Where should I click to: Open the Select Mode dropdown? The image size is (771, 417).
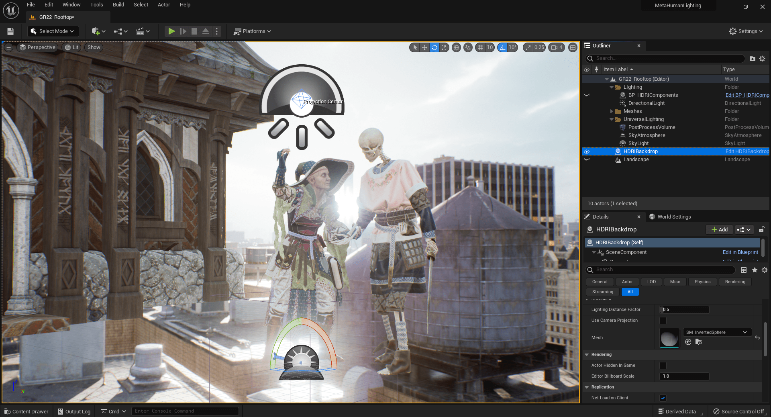point(53,31)
